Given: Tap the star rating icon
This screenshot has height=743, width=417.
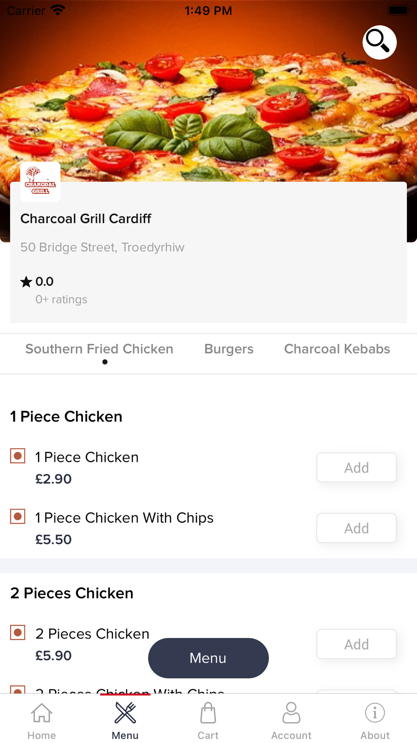Looking at the screenshot, I should click(26, 282).
